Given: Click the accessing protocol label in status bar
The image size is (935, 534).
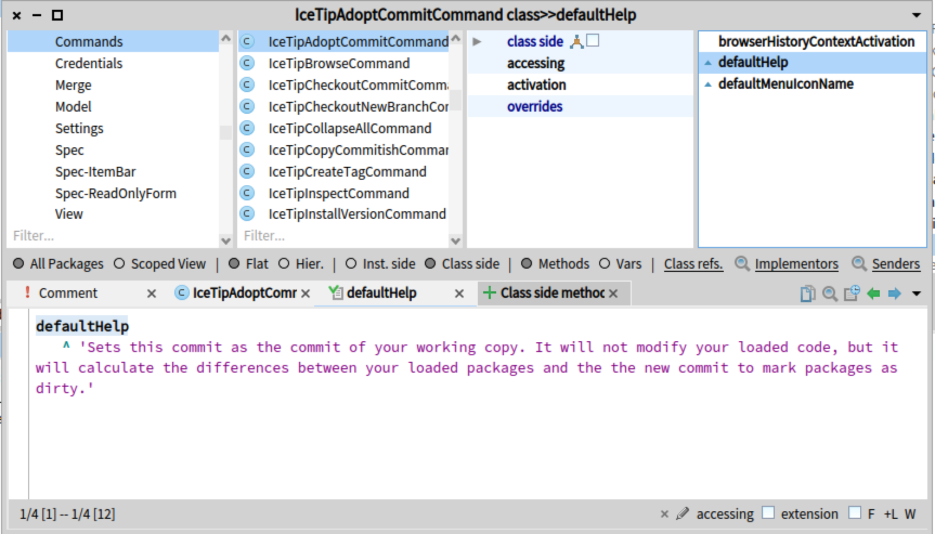Looking at the screenshot, I should coord(725,514).
